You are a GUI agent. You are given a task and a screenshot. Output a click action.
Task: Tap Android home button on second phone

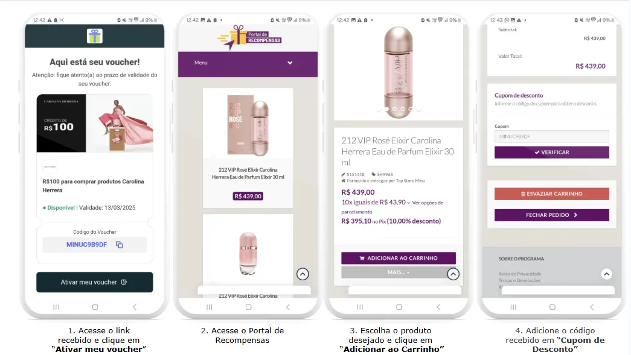coord(248,307)
